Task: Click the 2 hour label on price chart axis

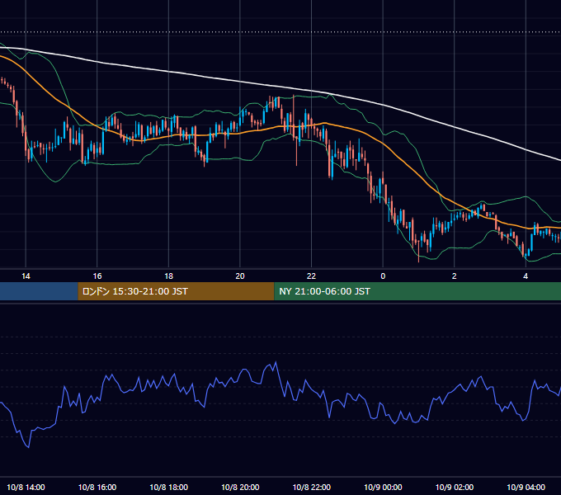Action: pos(454,276)
